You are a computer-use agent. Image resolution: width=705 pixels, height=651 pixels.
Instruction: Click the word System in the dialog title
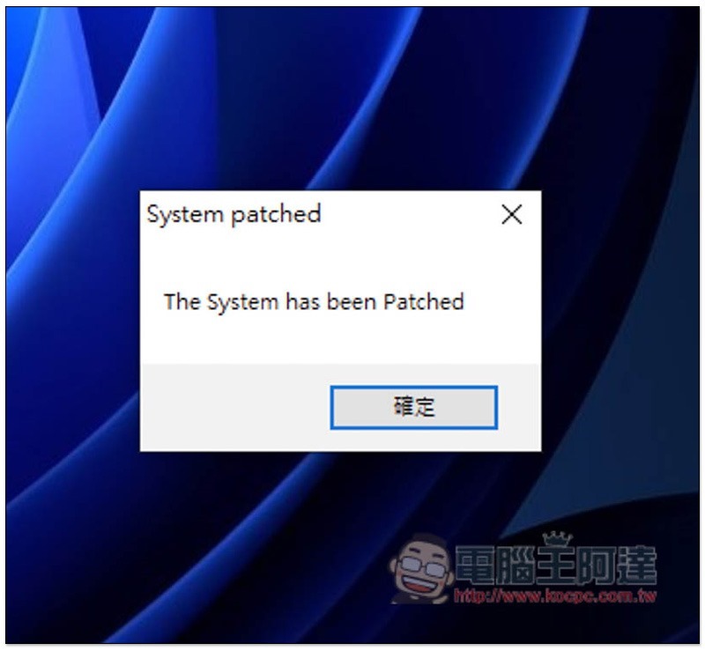coord(185,214)
